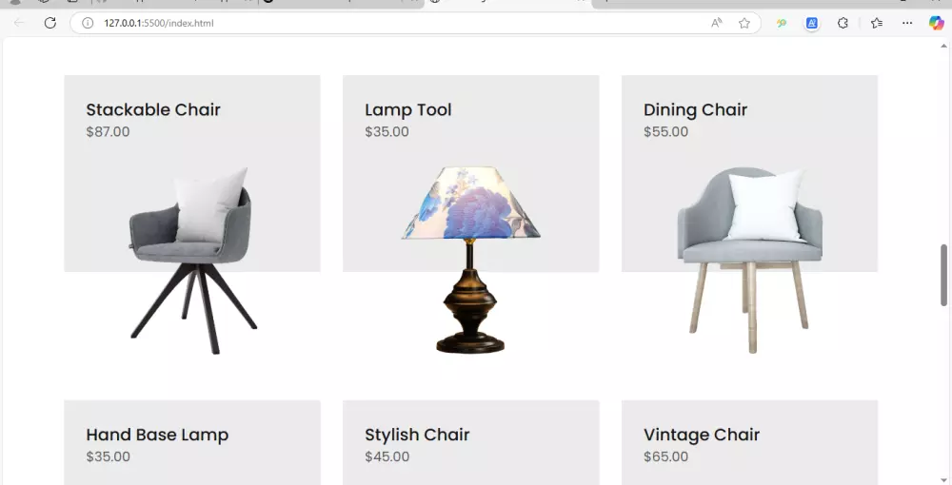952x485 pixels.
Task: Open the Copilot icon in toolbar
Action: (936, 23)
